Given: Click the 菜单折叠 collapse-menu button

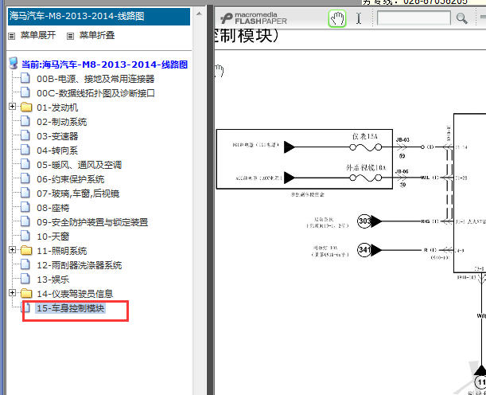Looking at the screenshot, I should point(97,35).
